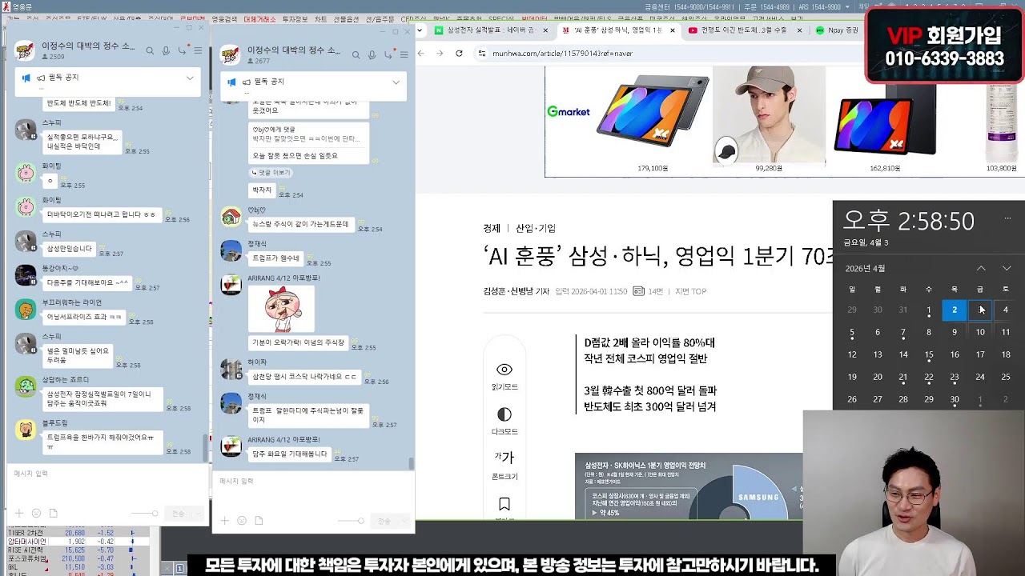
Task: Open dropdown after ARS 1544-9900
Action: click(x=849, y=6)
